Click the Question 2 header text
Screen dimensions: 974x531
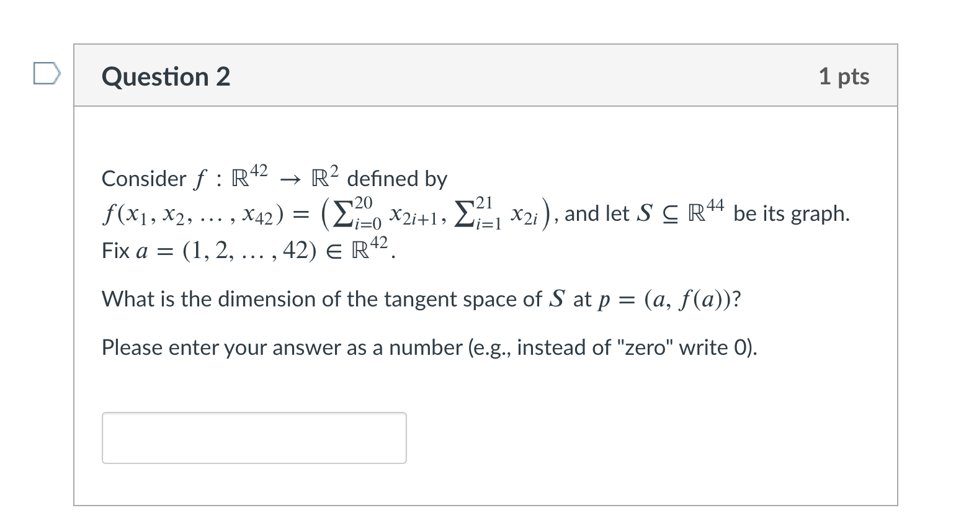166,76
